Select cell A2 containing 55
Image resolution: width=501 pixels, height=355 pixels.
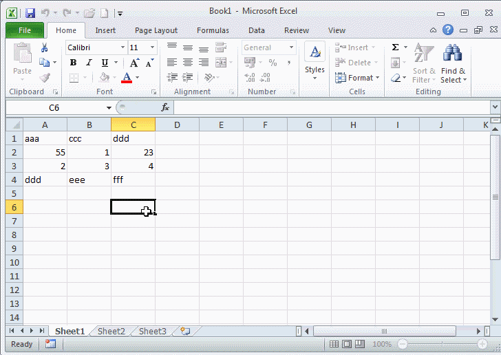(x=45, y=152)
